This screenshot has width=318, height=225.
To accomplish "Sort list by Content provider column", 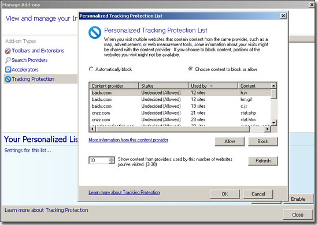I will click(x=114, y=86).
